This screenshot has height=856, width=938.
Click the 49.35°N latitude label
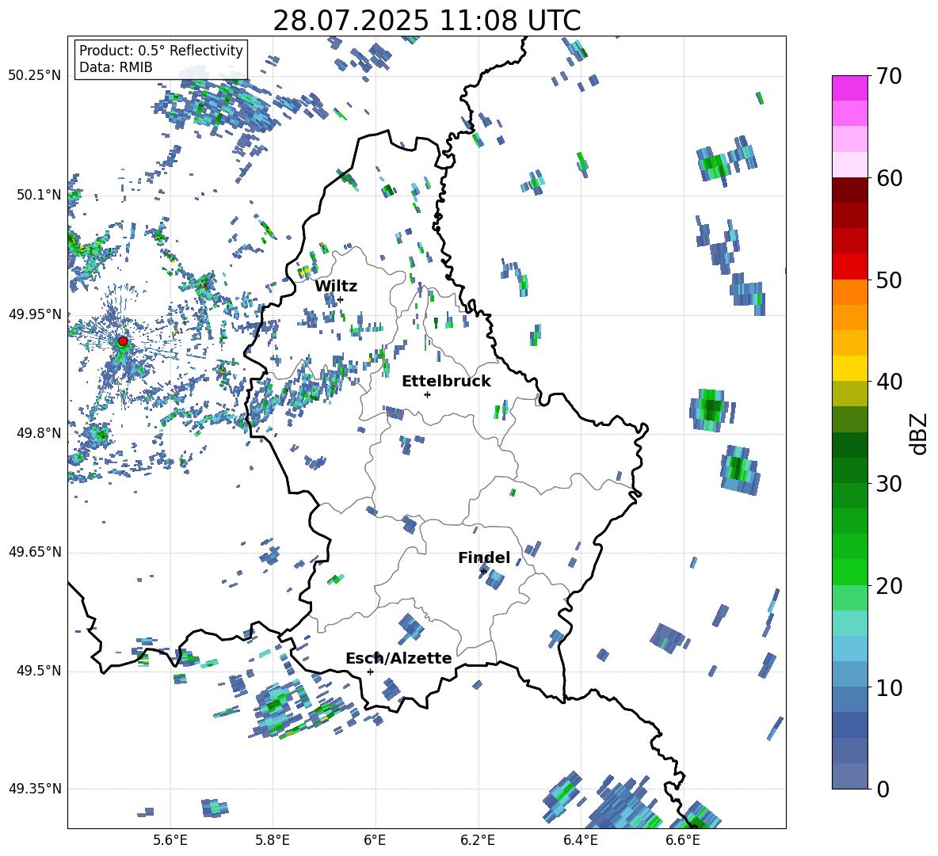[35, 789]
